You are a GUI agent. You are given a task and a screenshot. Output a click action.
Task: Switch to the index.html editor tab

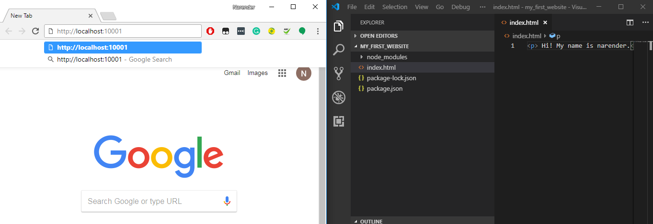click(x=524, y=22)
